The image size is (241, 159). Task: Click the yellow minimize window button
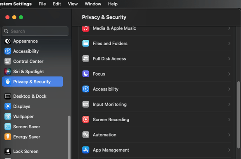(x=14, y=17)
